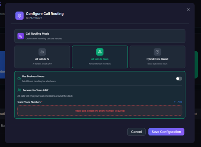Screen dimensions: 201x147
Task: Click the green team members icon
Action: pyautogui.click(x=100, y=52)
